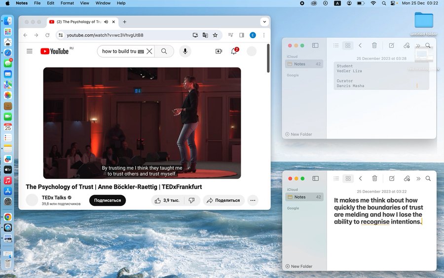Open Chrome media control icon

[231, 35]
